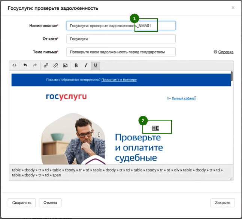This screenshot has width=242, height=219.
Task: Click the editor vertical scrollbar thumb
Action: click(x=232, y=76)
